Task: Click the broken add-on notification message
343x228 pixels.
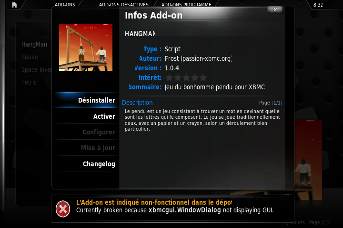Action: click(x=175, y=206)
